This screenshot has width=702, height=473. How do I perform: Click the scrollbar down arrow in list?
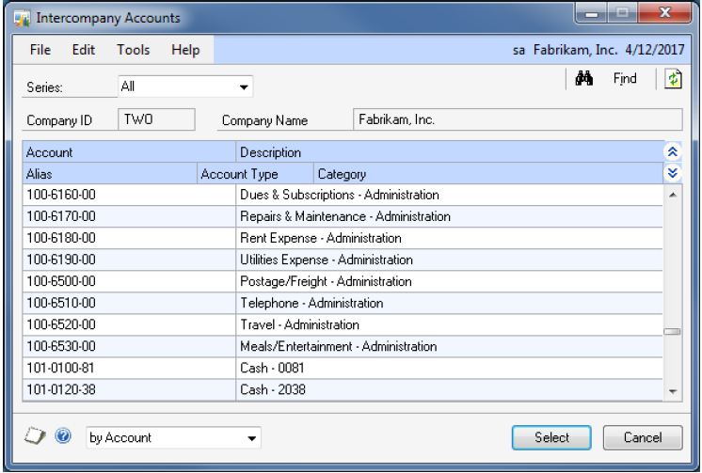click(672, 390)
